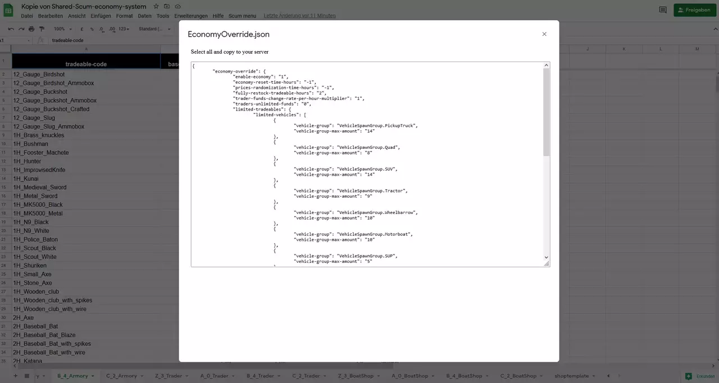The height and width of the screenshot is (383, 719).
Task: Click the Redo icon in toolbar
Action: pyautogui.click(x=21, y=29)
